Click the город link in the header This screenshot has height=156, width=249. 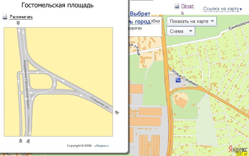[142, 22]
